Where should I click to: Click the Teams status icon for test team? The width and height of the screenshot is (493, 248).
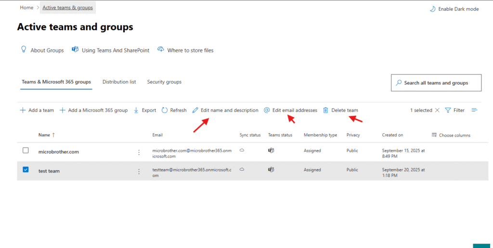[271, 170]
